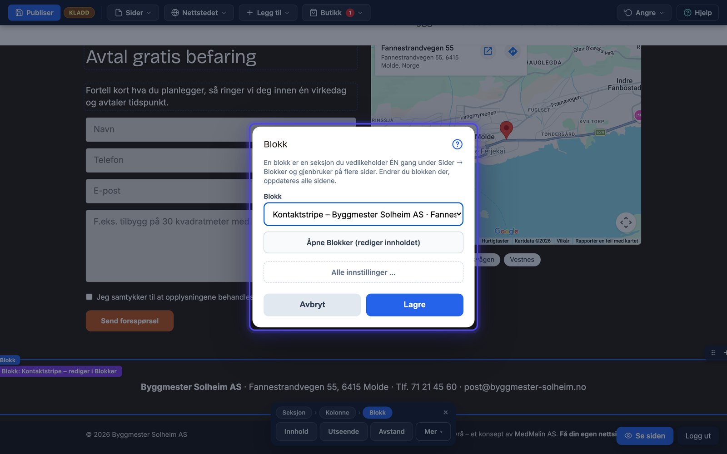This screenshot has height=454, width=727.
Task: Close the element toolbar with the X
Action: pyautogui.click(x=446, y=412)
